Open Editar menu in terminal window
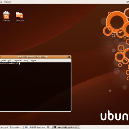129x129 pixels. click(3, 61)
